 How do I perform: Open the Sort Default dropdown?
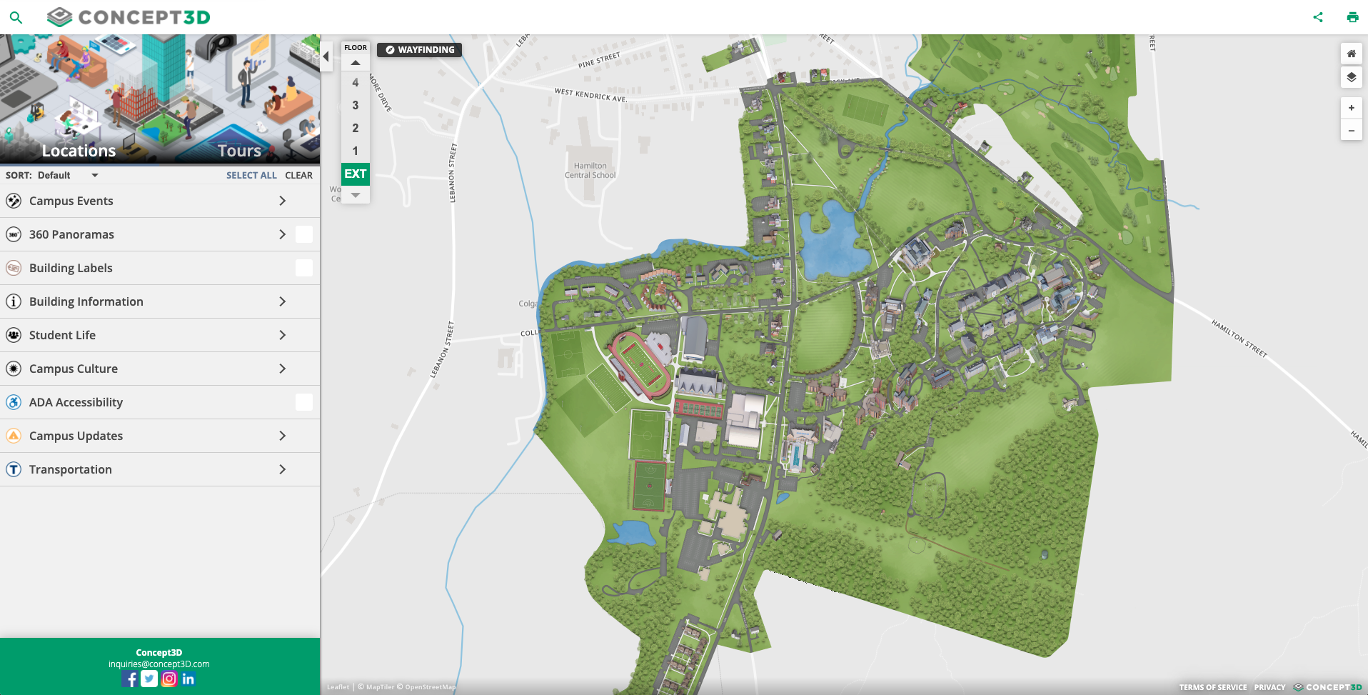point(68,175)
